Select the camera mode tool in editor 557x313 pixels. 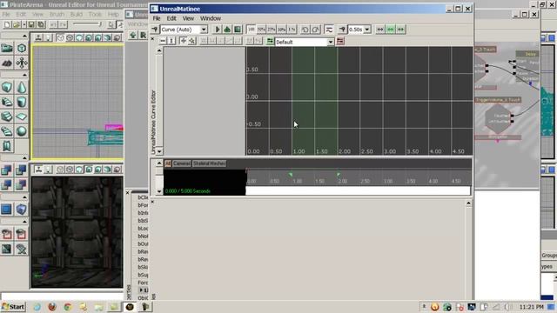coord(7,48)
